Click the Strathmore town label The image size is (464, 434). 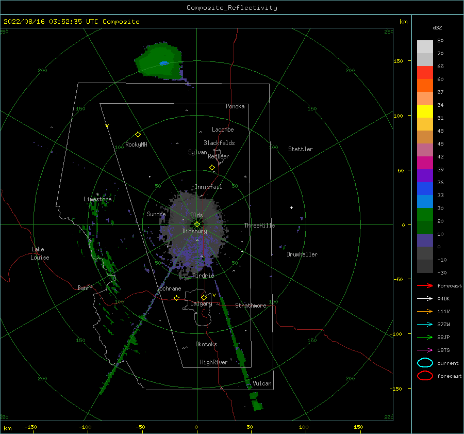coord(251,306)
